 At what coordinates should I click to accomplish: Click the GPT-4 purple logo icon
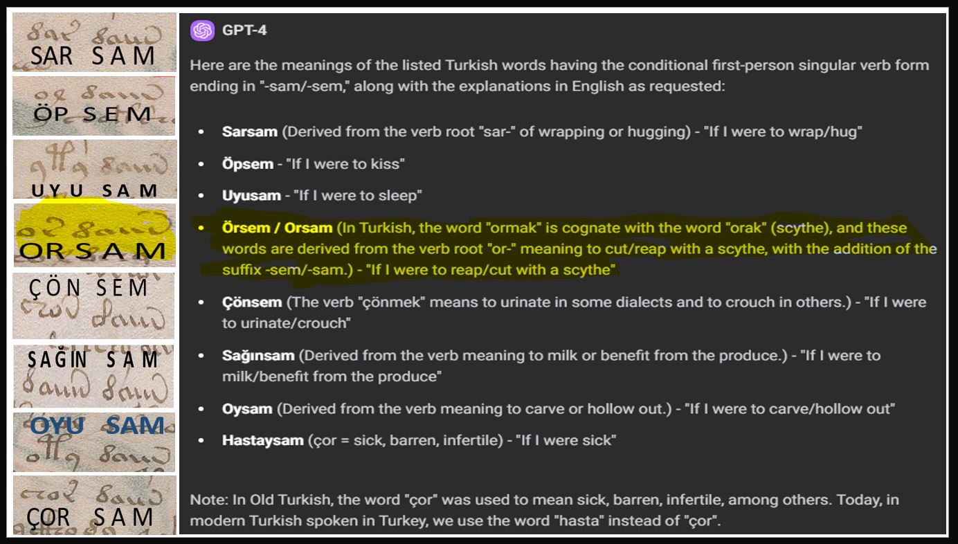click(x=203, y=30)
